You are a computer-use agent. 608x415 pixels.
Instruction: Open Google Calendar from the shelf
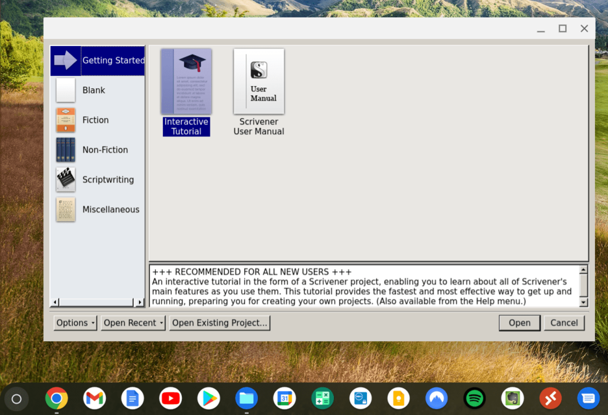[285, 398]
